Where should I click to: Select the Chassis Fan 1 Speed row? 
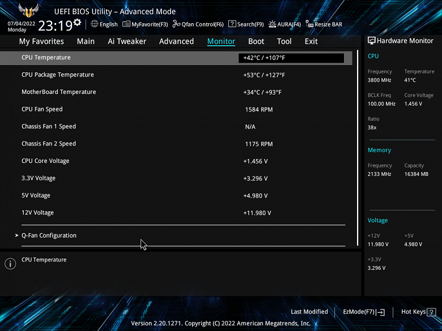(176, 126)
